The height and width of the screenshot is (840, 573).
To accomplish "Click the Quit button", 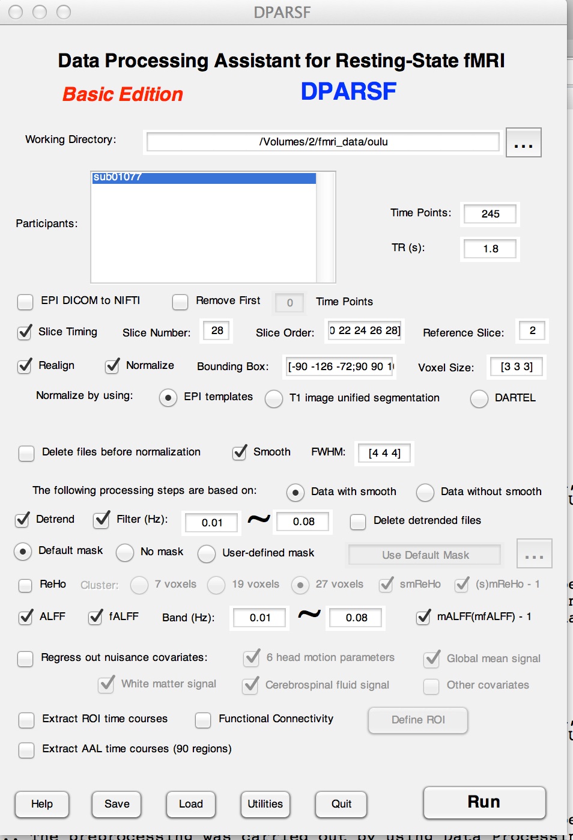I will click(x=341, y=804).
